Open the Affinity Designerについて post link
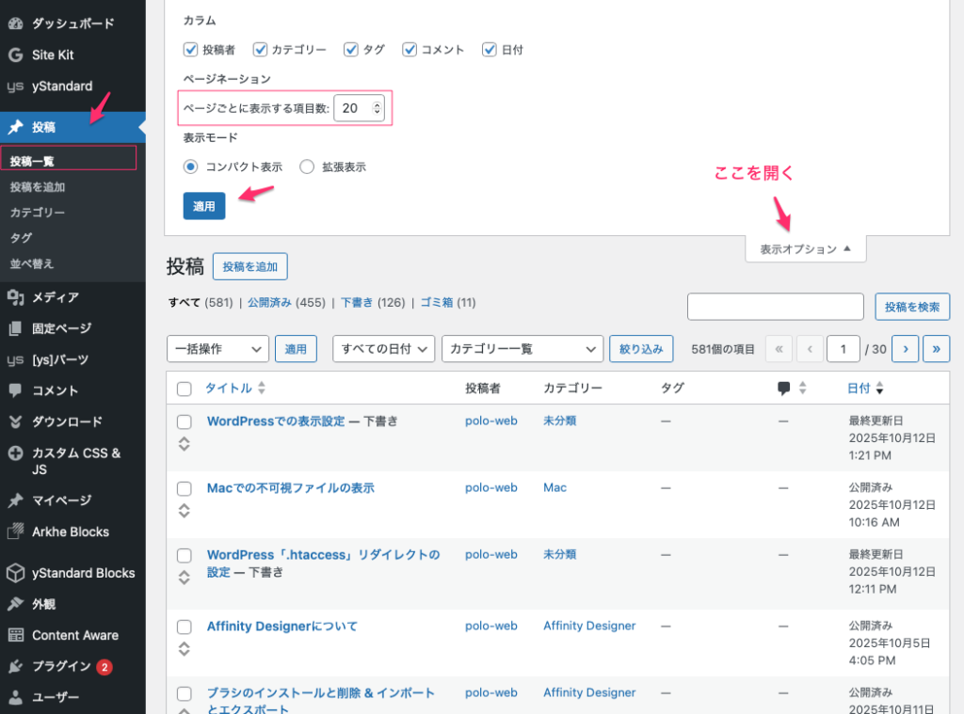The width and height of the screenshot is (964, 714). 282,626
